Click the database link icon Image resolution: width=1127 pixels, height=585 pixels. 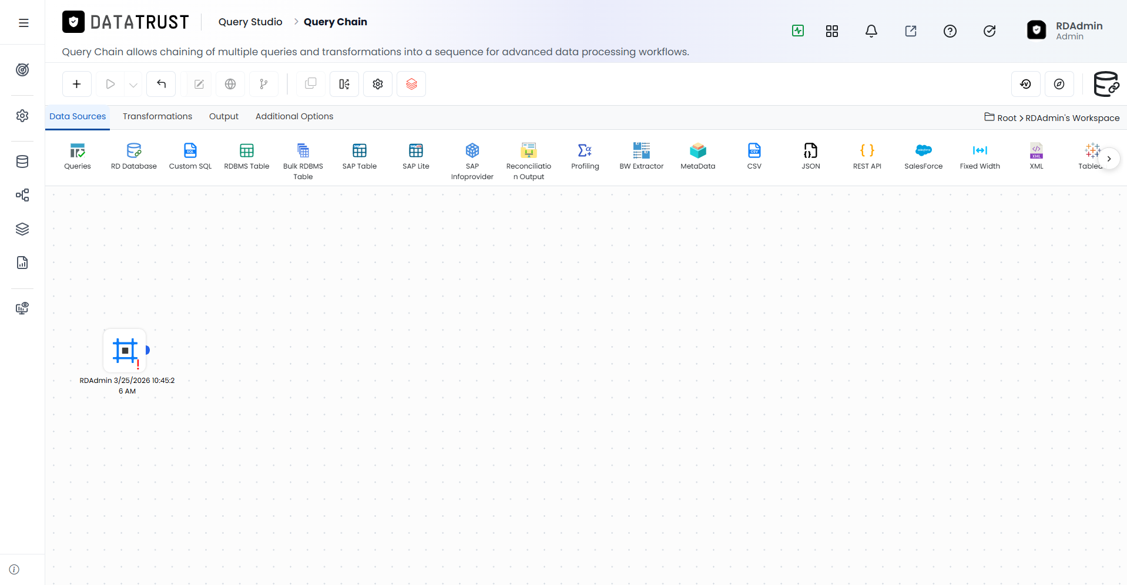point(1106,84)
